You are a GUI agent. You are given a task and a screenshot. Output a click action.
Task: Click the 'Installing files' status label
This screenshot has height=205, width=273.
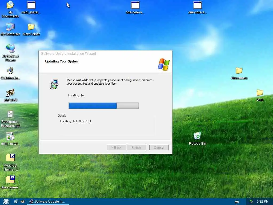77,95
